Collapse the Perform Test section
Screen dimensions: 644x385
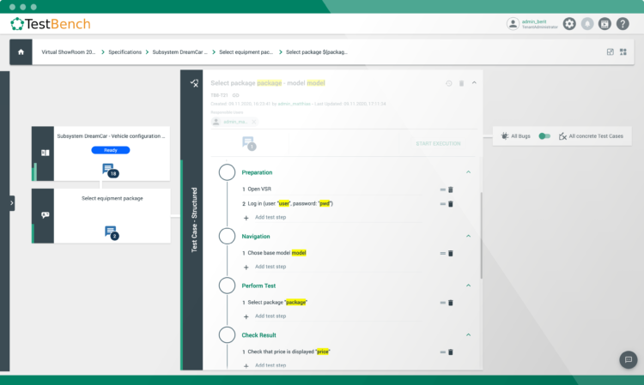(468, 286)
